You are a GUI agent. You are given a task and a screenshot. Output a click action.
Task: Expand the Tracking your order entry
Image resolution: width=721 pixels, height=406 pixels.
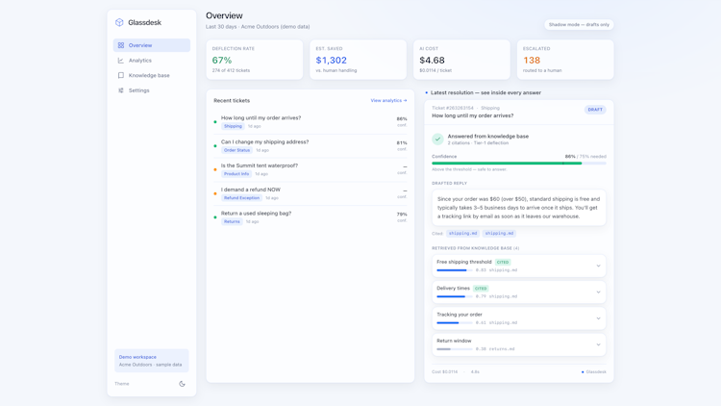(519, 318)
